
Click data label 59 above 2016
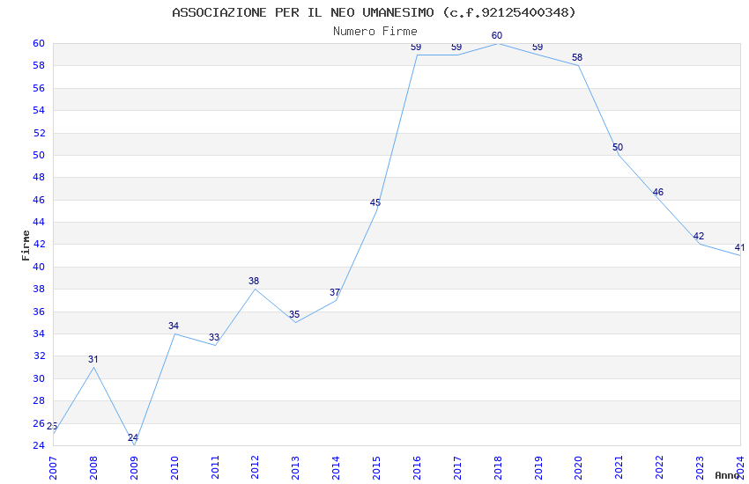click(416, 47)
